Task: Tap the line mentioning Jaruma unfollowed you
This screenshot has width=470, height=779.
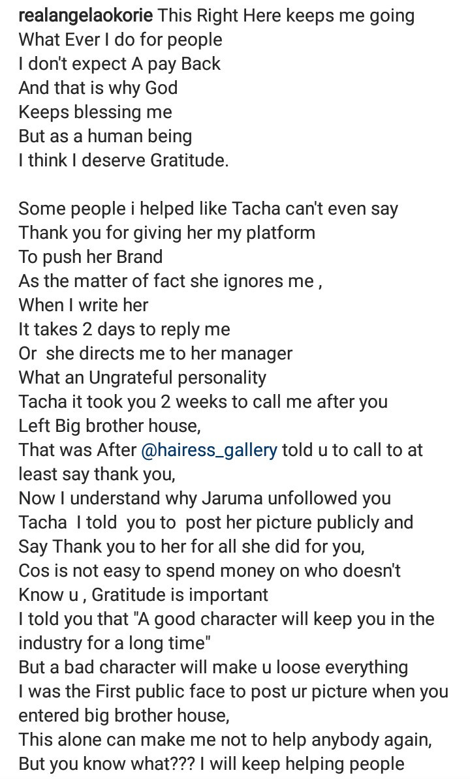Action: pos(204,498)
